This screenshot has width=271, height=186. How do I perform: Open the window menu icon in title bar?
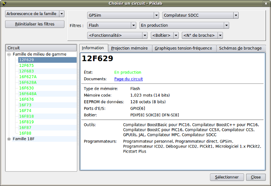click(x=4, y=4)
